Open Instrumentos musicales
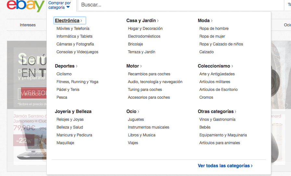The height and width of the screenshot is (176, 291). tap(148, 127)
